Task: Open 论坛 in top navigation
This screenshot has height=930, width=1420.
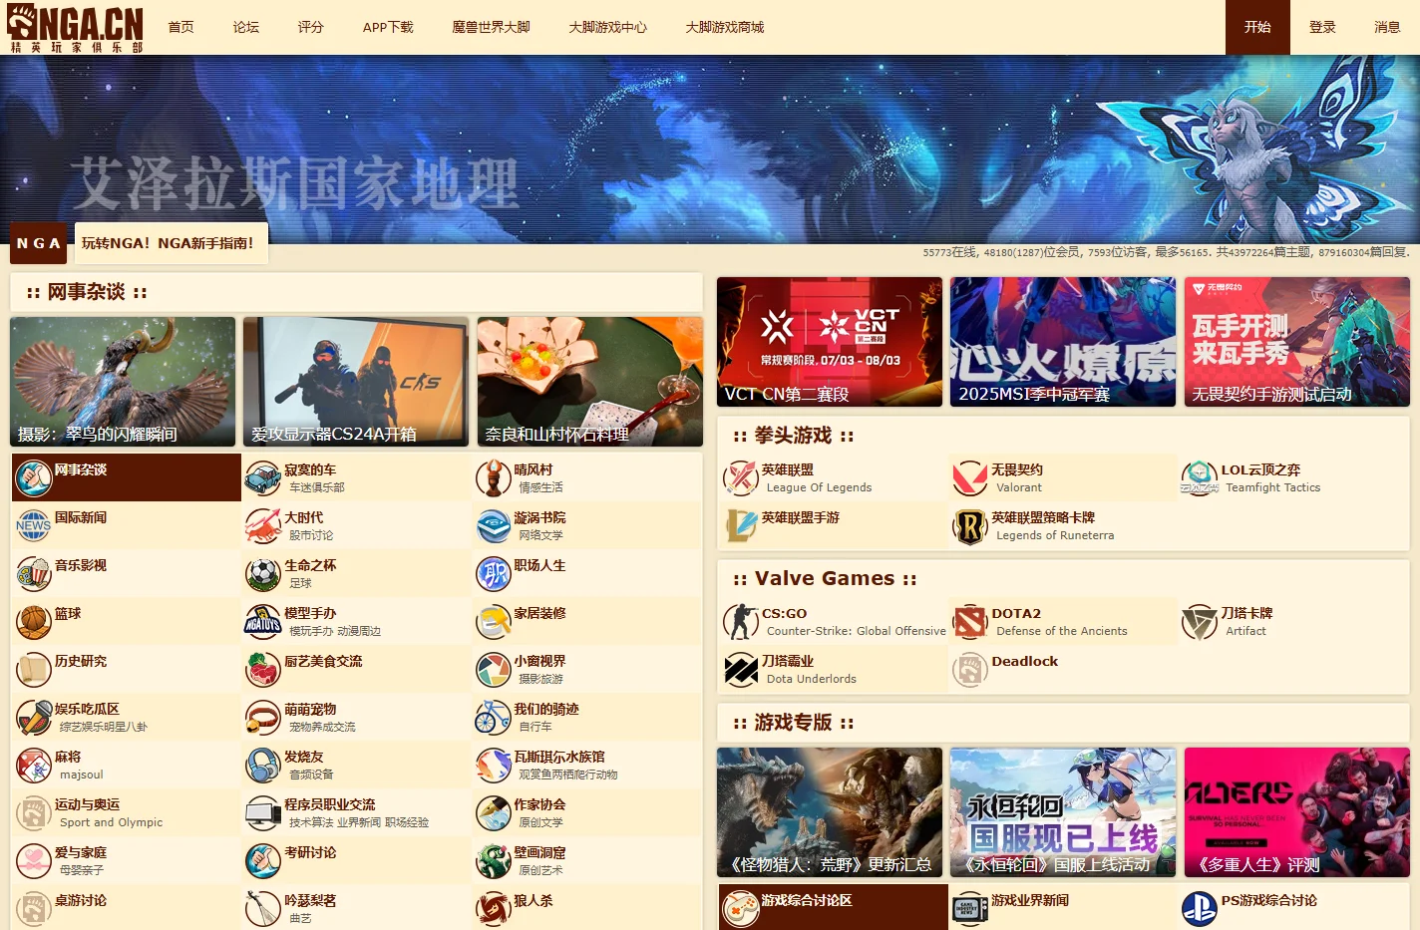Action: click(x=246, y=27)
